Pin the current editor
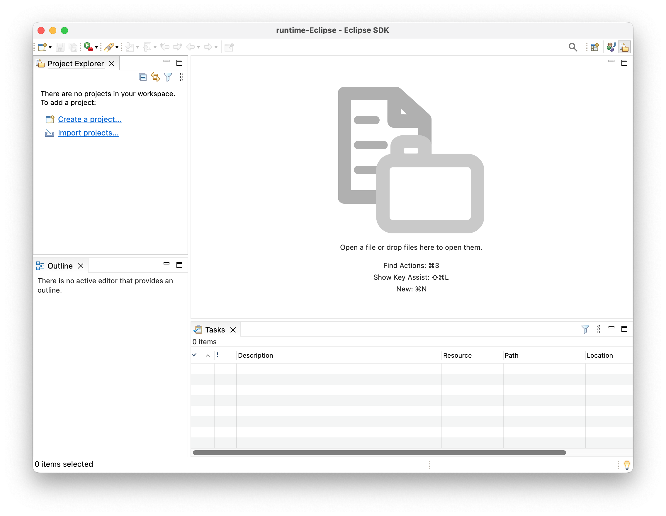 tap(229, 47)
